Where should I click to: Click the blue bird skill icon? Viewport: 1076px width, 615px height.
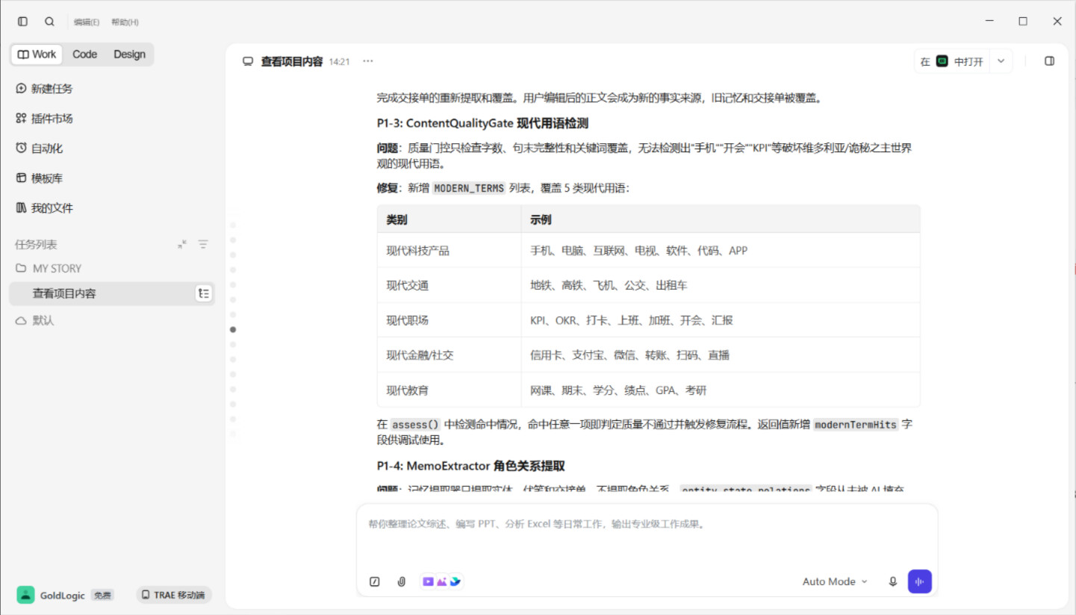click(455, 581)
